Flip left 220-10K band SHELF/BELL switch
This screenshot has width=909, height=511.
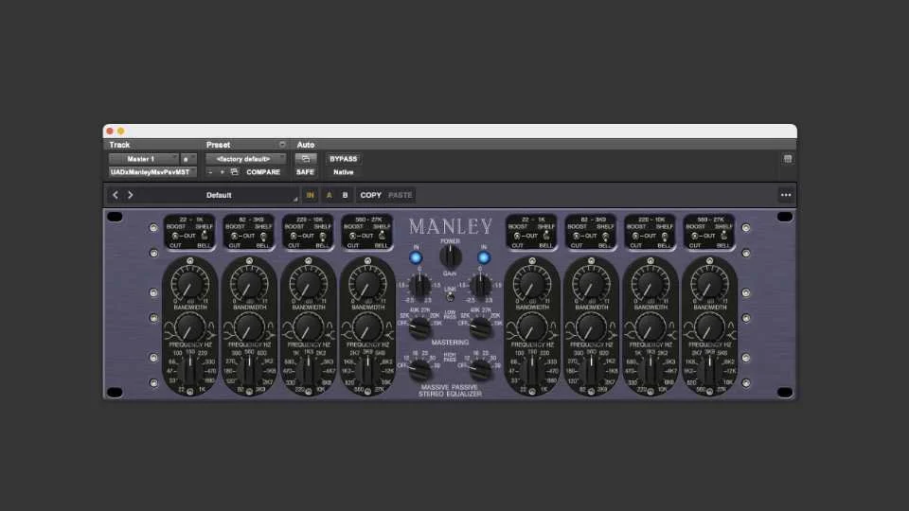[x=322, y=236]
